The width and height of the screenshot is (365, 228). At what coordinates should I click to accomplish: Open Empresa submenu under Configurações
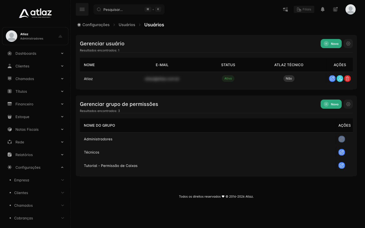pyautogui.click(x=35, y=180)
